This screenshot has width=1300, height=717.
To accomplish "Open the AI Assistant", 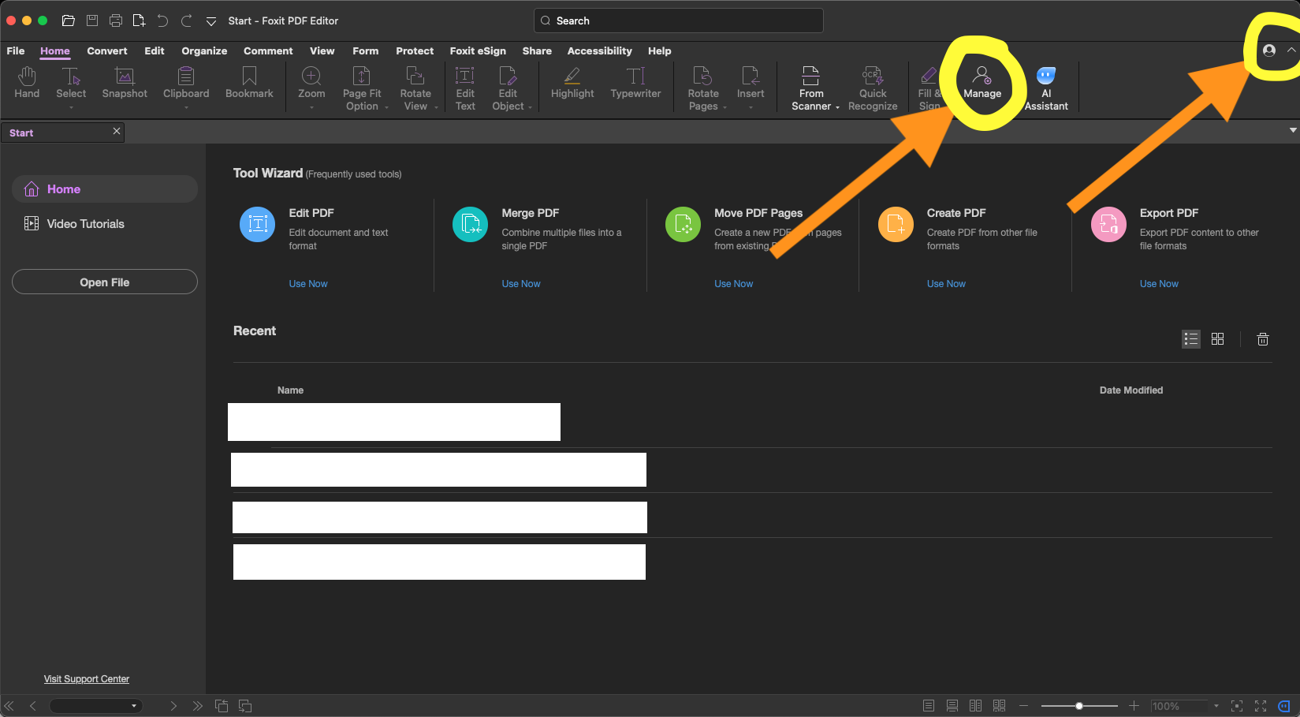I will 1046,88.
